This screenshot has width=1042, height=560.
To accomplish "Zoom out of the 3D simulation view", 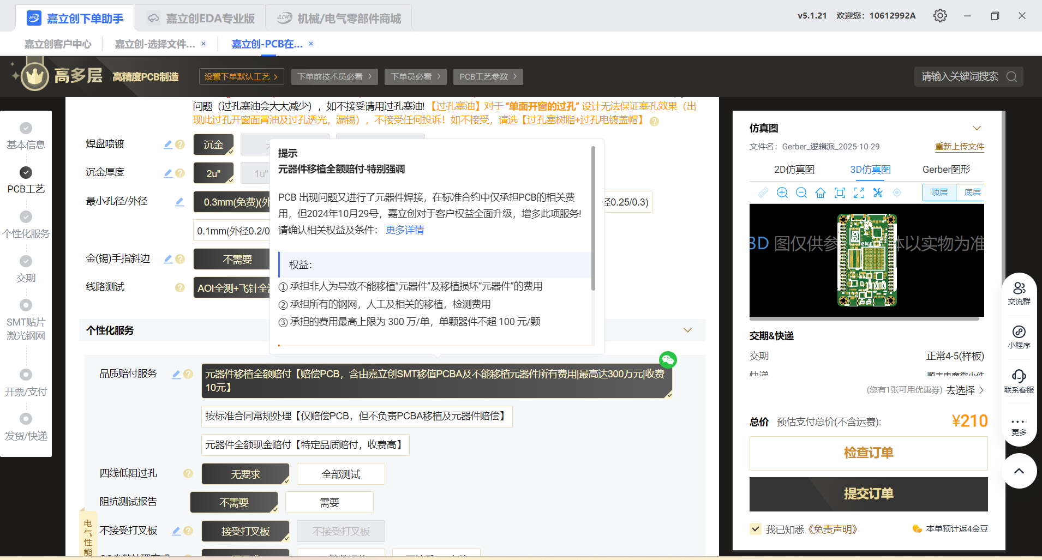I will [801, 192].
